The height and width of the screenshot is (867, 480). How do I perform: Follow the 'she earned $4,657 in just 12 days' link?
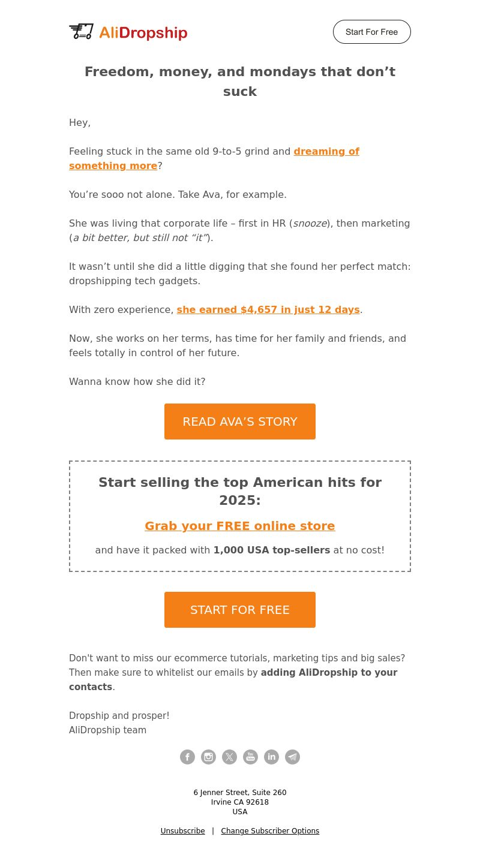coord(268,309)
